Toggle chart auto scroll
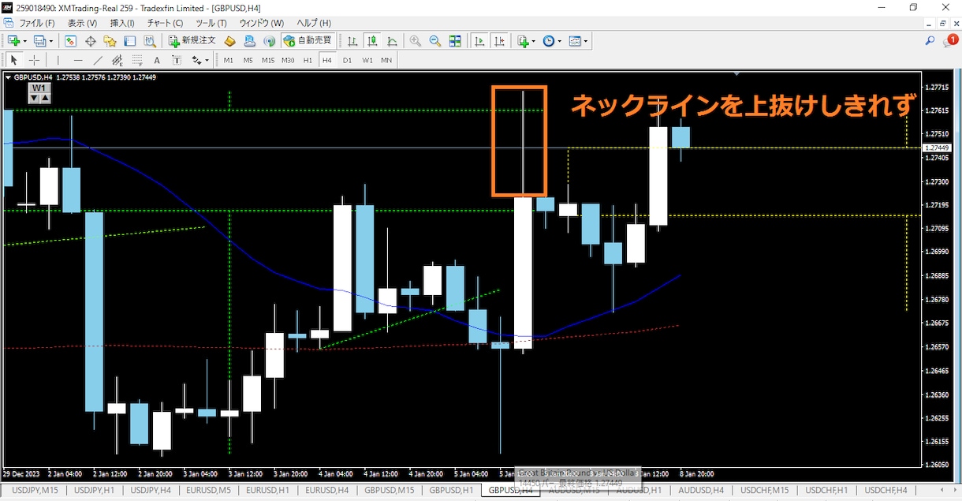Image resolution: width=962 pixels, height=501 pixels. click(x=479, y=41)
